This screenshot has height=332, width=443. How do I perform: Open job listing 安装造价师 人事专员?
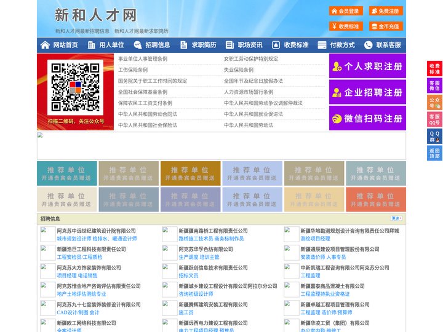point(323,257)
